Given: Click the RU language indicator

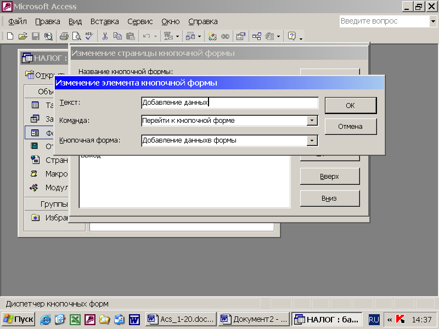Looking at the screenshot, I should click(374, 320).
